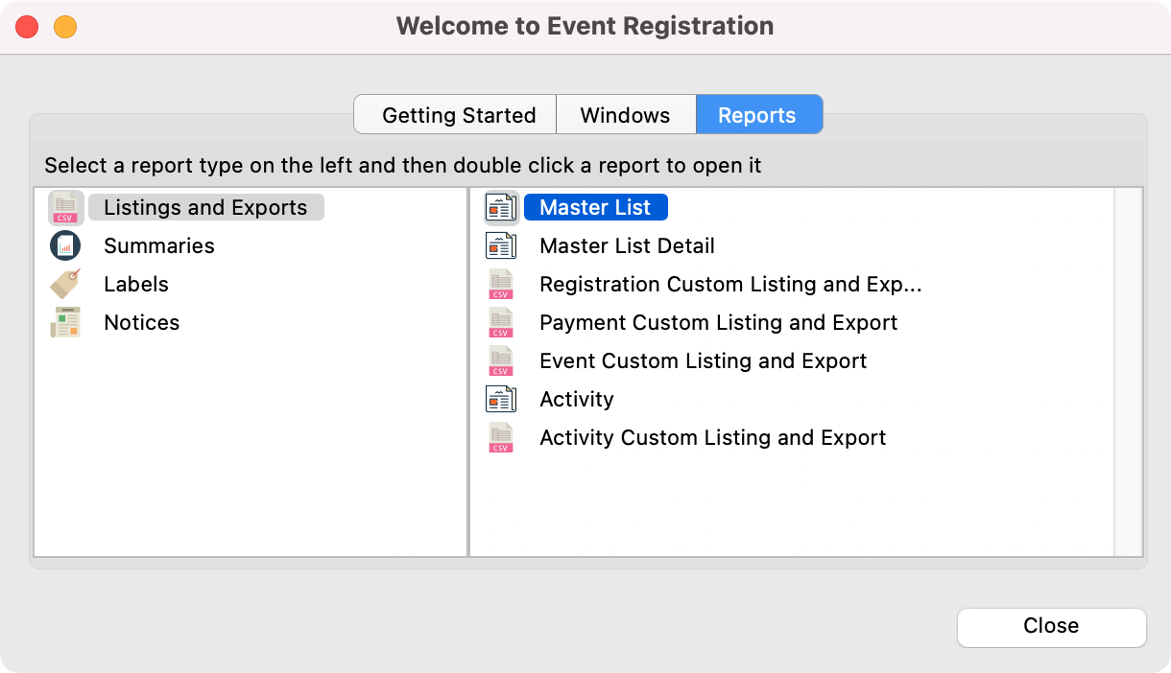Open the Windows tab
Viewport: 1171px width, 673px height.
pos(625,115)
